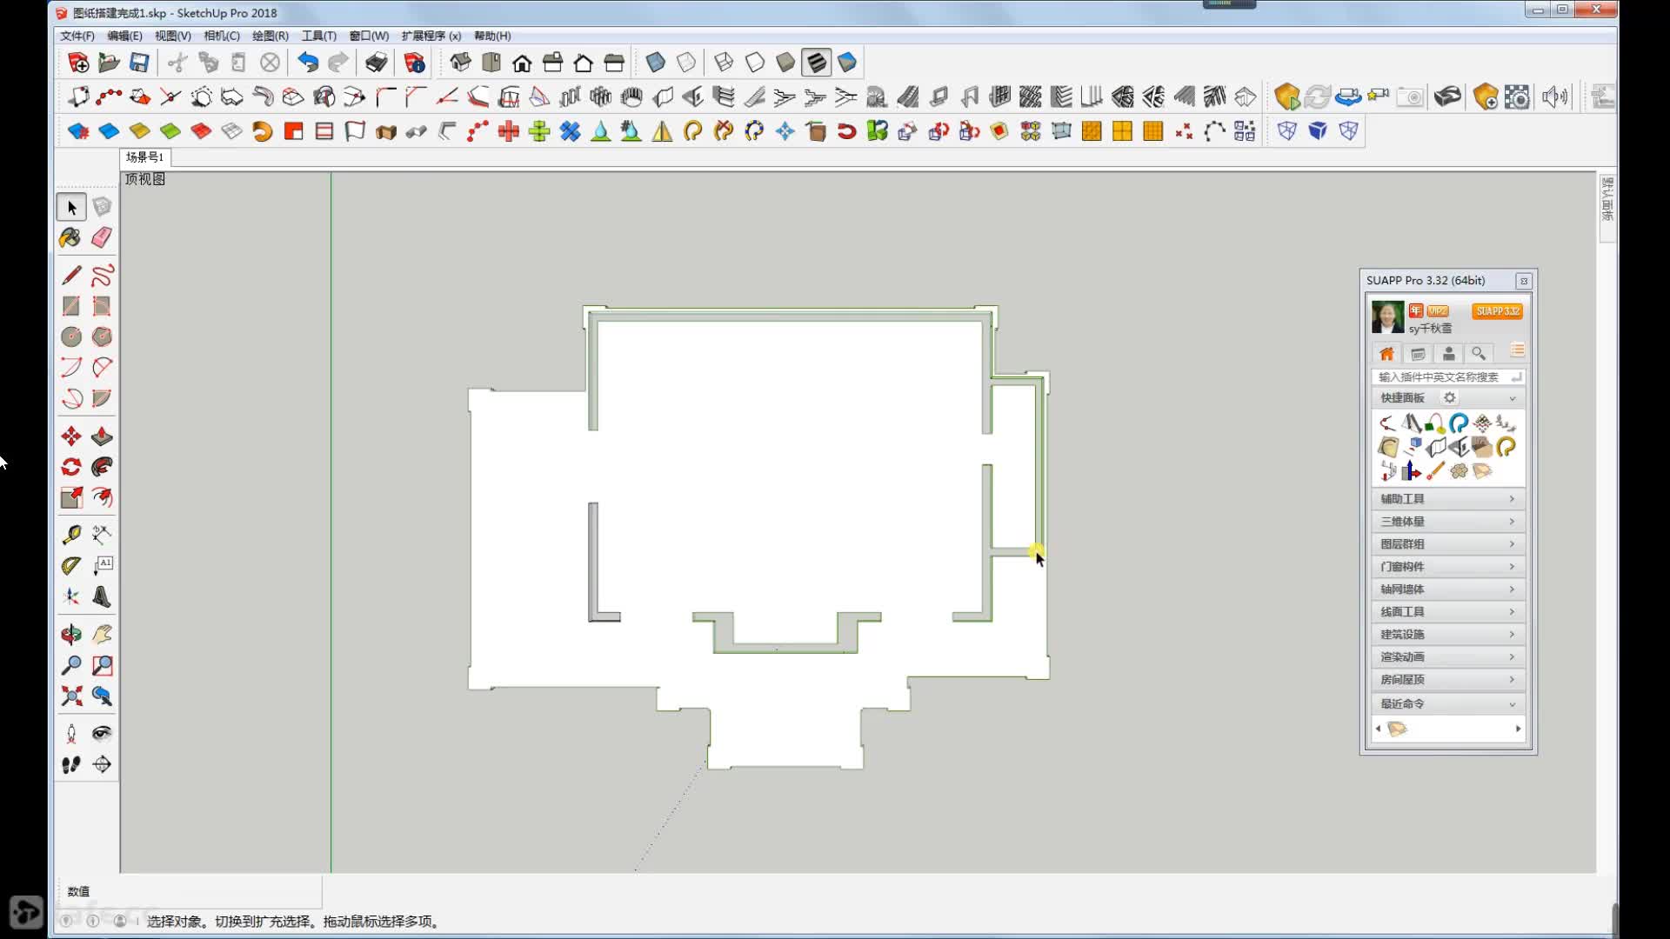Expand 轴网墙体 section in SUAPP

1448,589
